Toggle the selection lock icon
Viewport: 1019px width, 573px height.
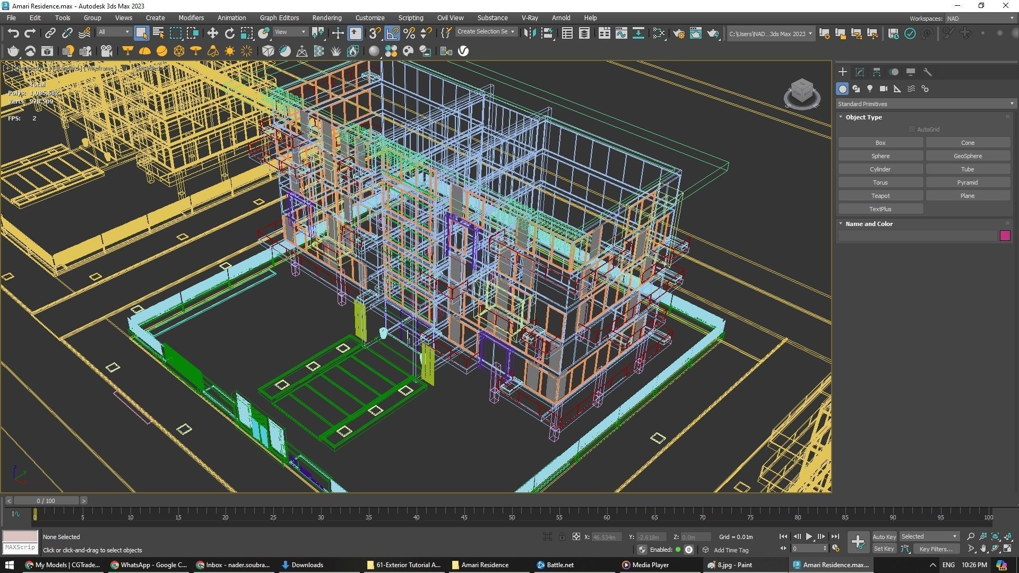562,537
